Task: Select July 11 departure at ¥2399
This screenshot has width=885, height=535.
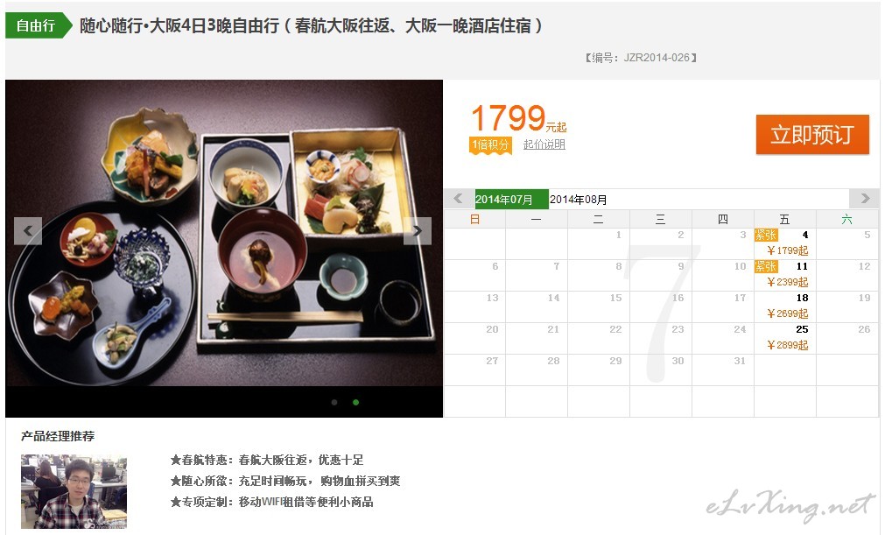Action: (x=785, y=276)
